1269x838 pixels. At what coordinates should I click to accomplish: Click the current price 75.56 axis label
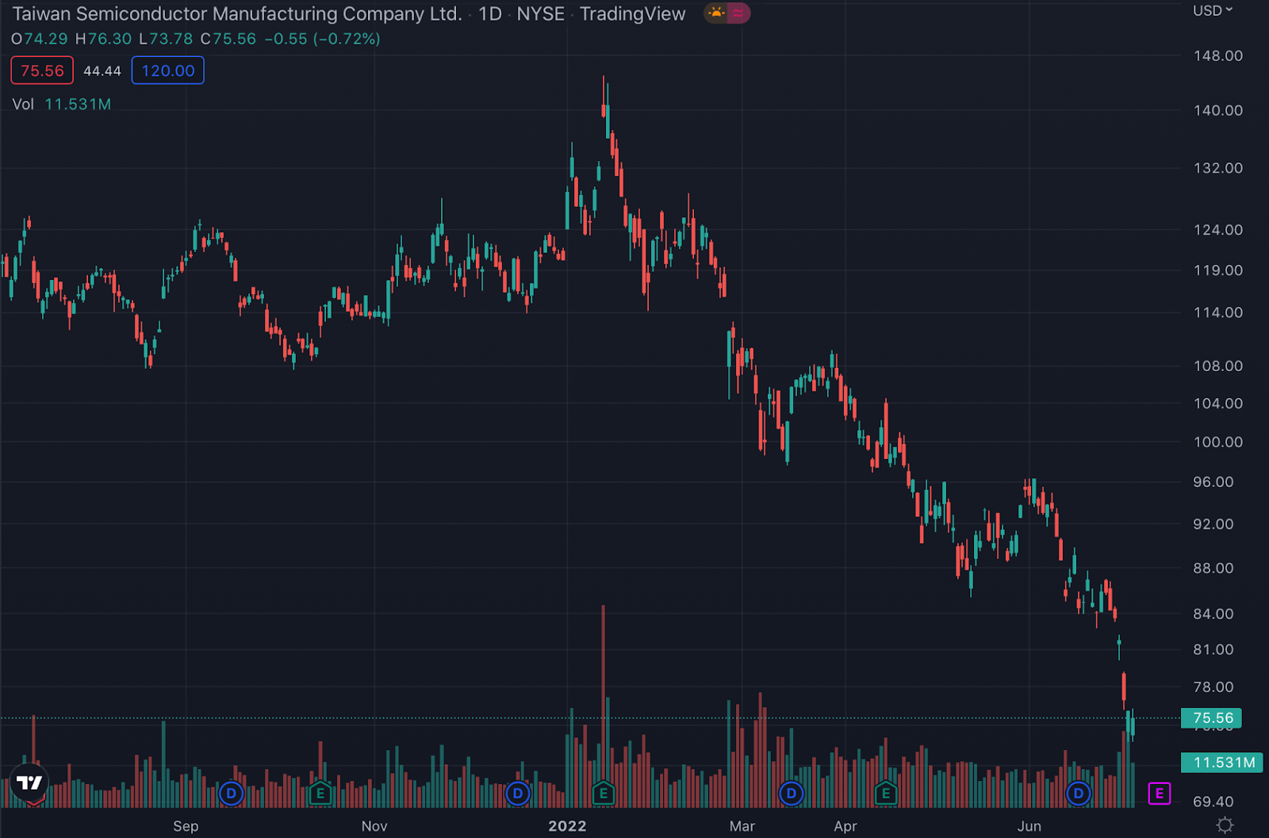tap(1211, 717)
